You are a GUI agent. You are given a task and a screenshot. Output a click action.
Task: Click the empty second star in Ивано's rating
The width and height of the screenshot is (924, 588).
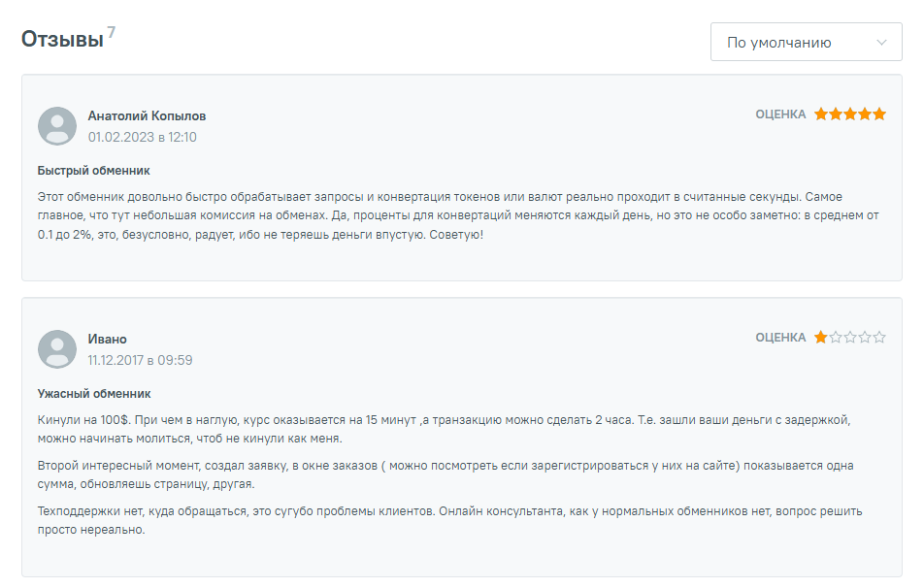(836, 338)
